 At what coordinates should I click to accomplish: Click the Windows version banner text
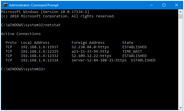tap(45, 12)
